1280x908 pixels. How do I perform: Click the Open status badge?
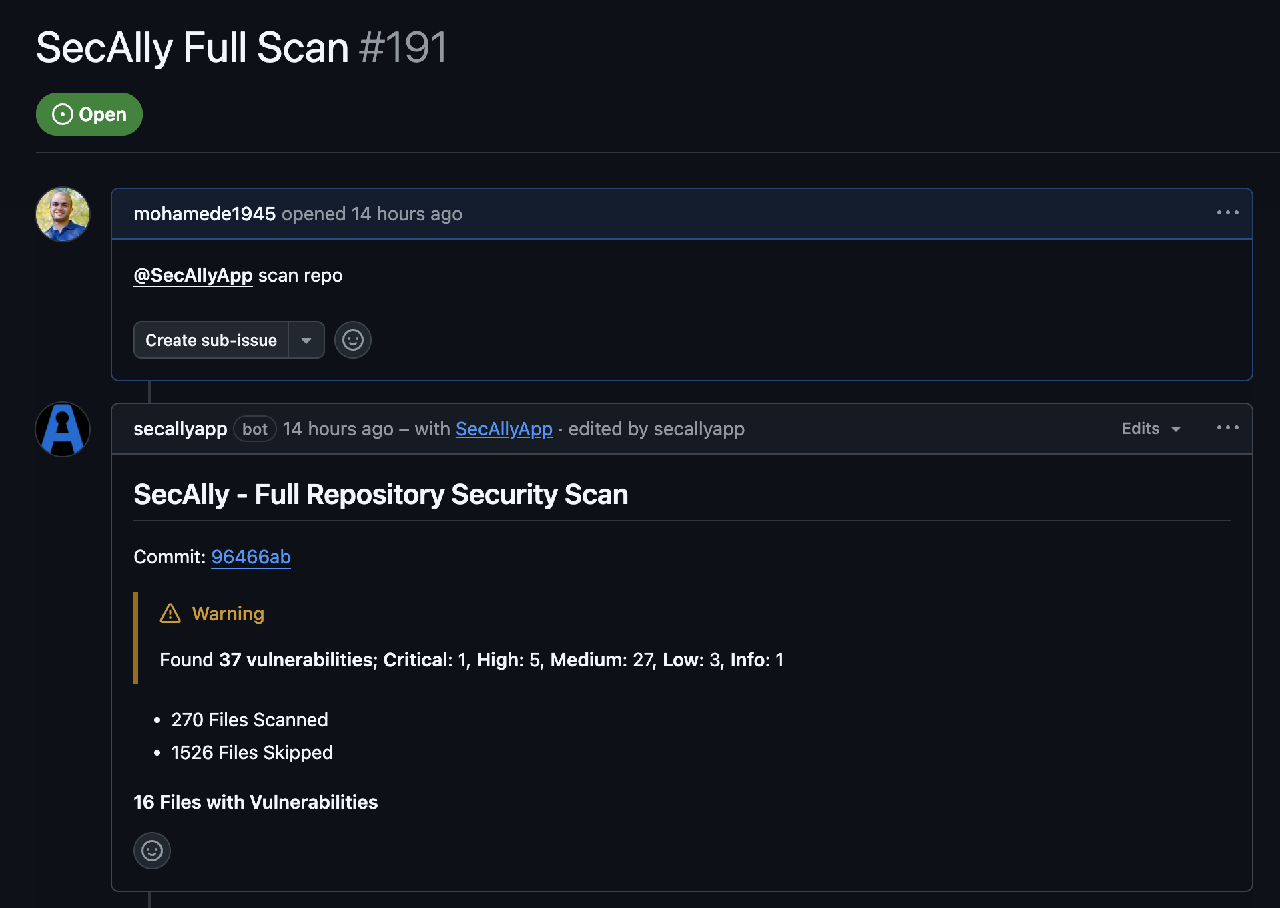[x=89, y=113]
